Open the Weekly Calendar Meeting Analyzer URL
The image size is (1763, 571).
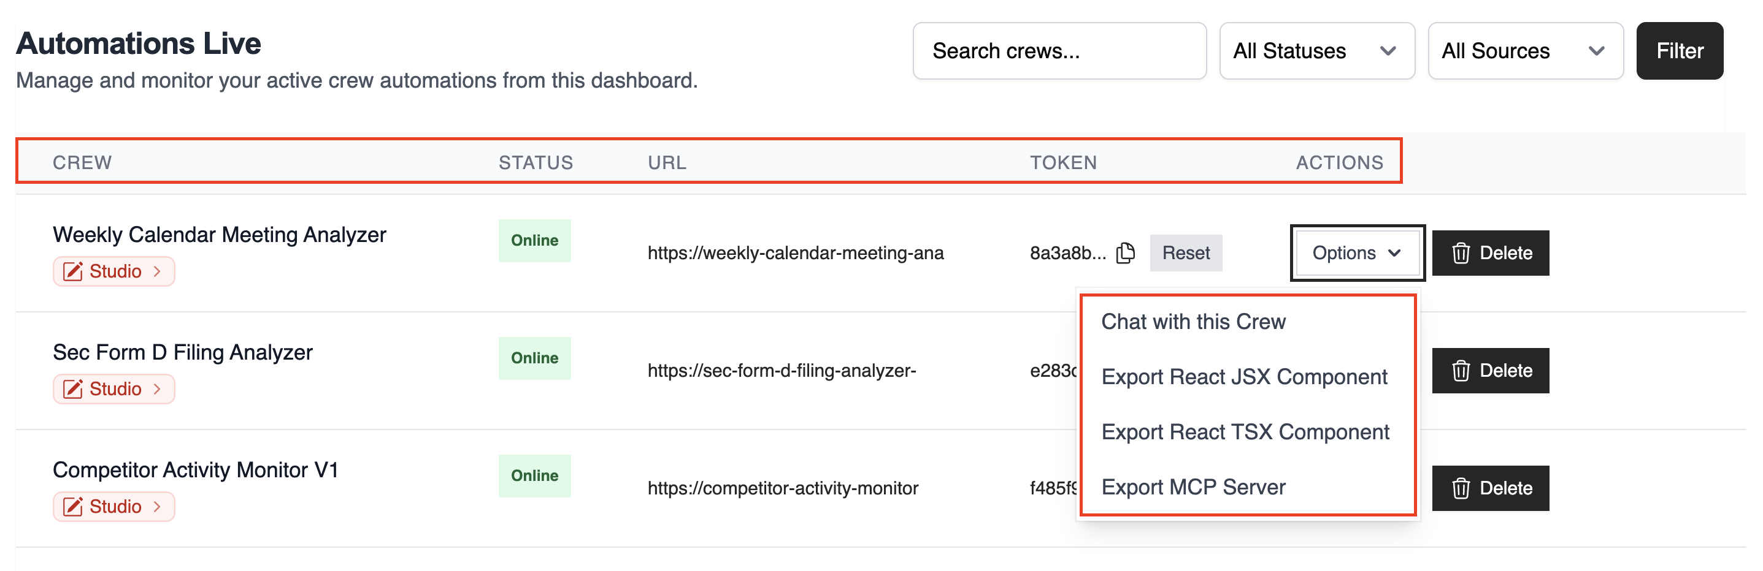[x=795, y=253]
